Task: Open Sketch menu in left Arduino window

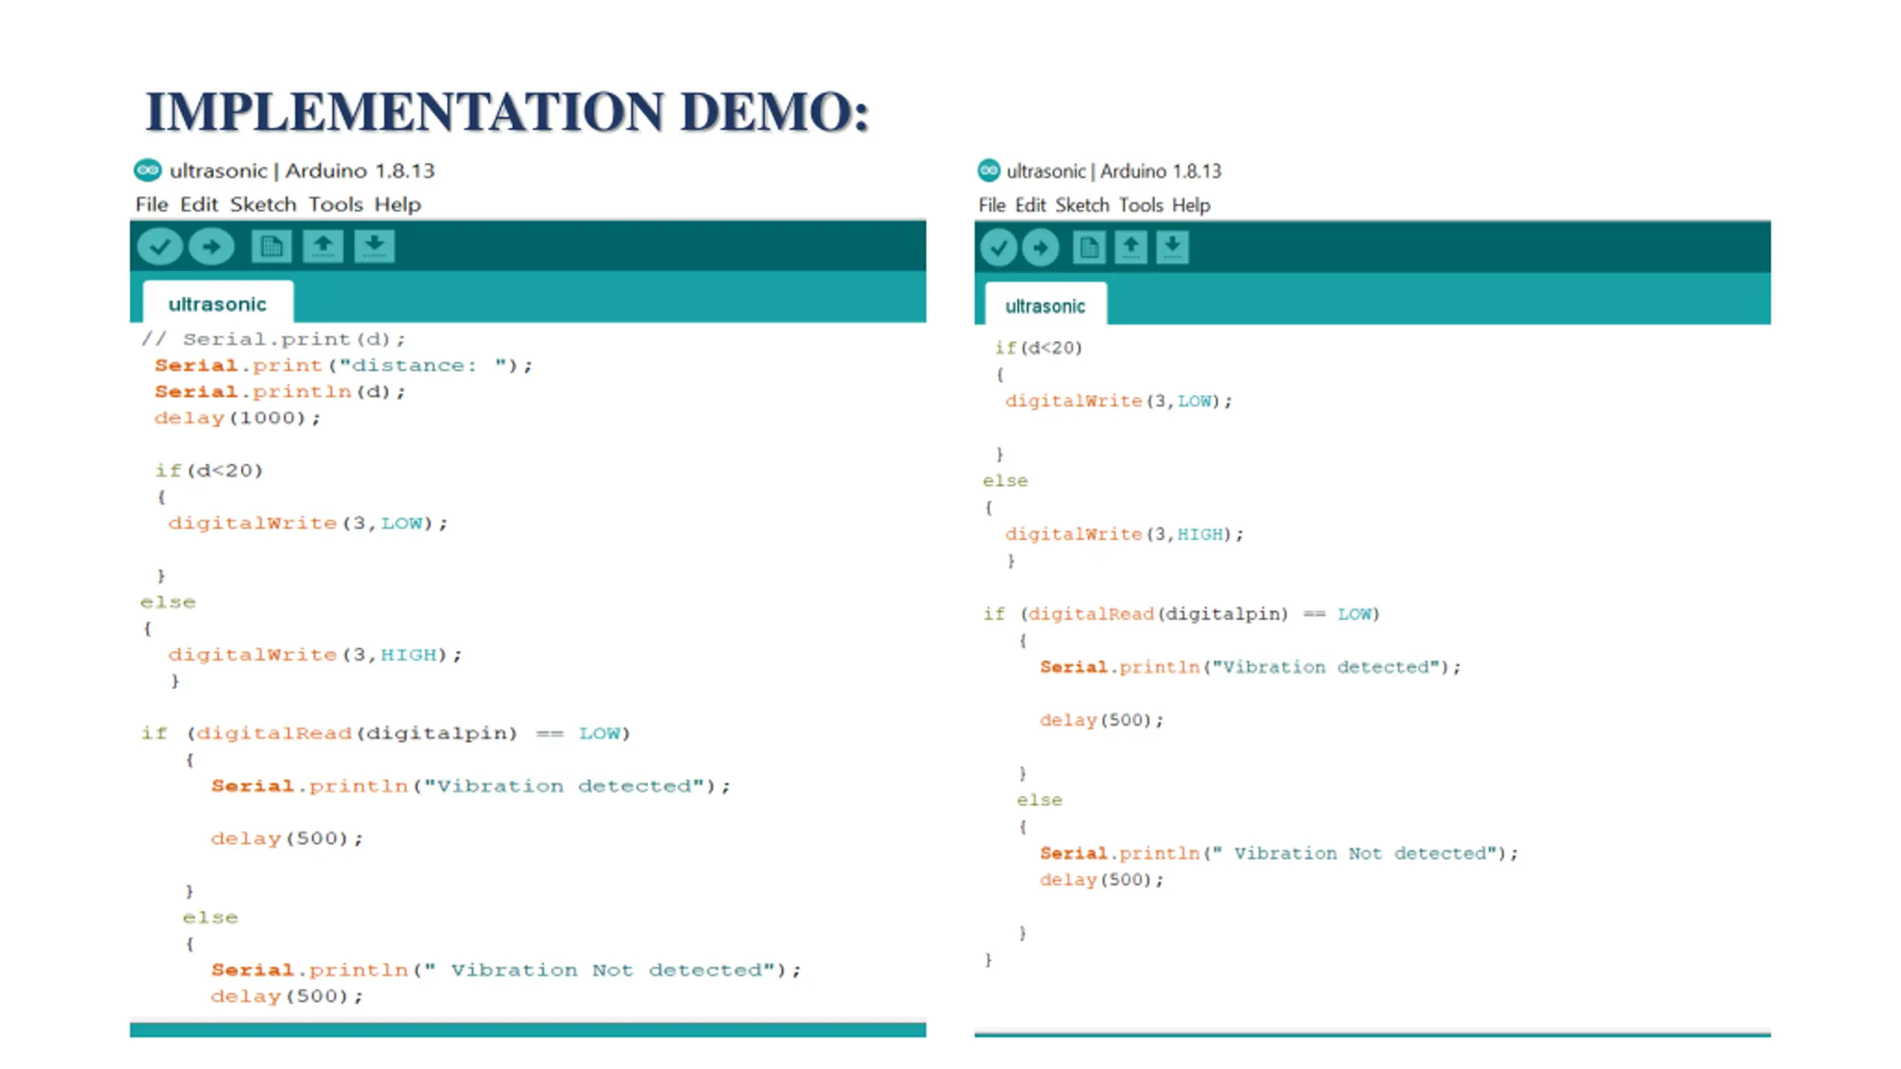Action: 263,204
